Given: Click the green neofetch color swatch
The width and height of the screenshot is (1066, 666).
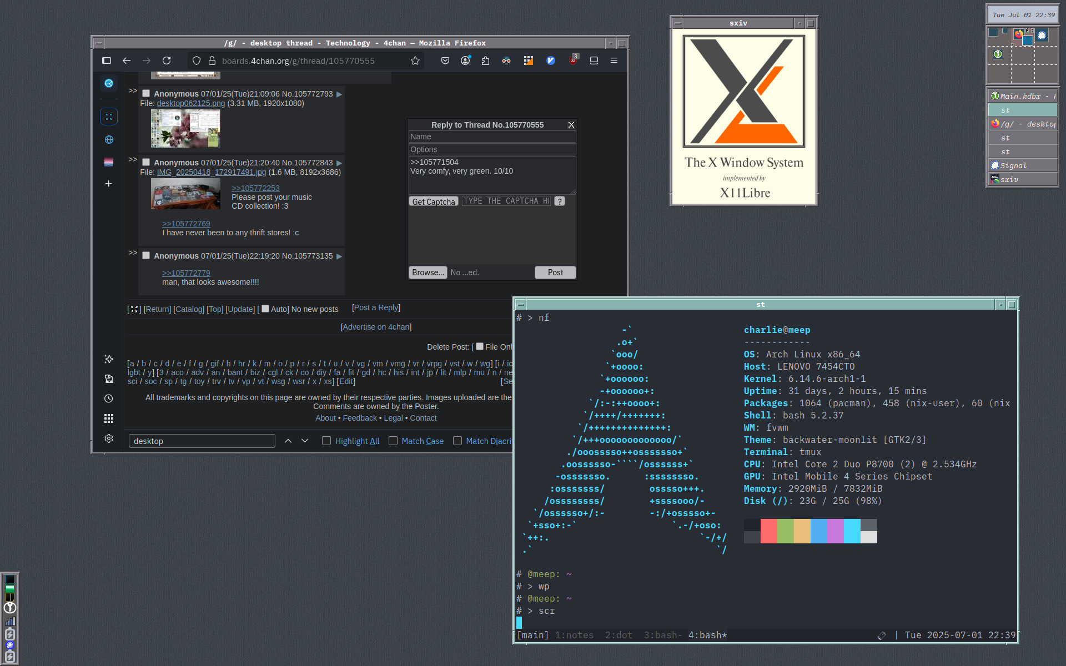Looking at the screenshot, I should (786, 531).
